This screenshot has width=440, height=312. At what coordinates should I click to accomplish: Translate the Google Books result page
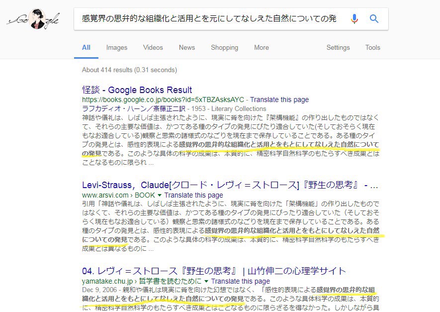tap(279, 100)
